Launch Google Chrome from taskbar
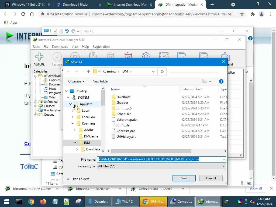276x207 pixels. click(x=31, y=202)
